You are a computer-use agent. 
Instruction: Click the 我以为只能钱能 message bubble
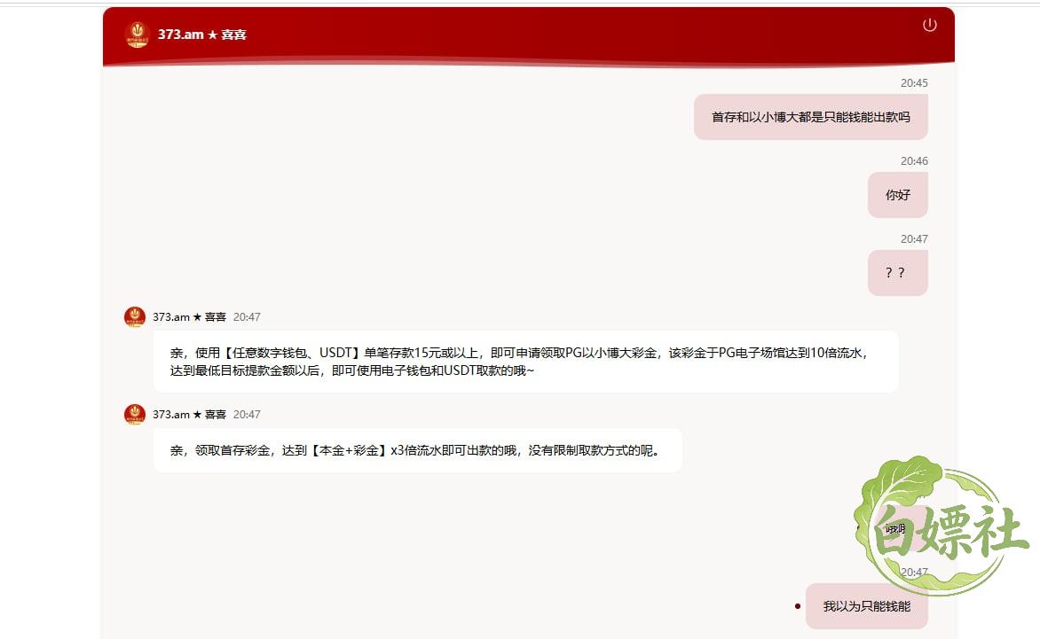(866, 606)
